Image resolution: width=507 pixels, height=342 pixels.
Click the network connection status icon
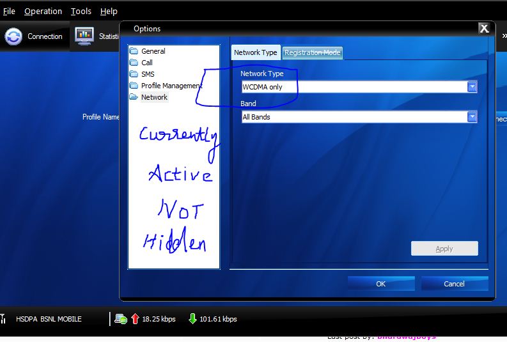point(121,318)
